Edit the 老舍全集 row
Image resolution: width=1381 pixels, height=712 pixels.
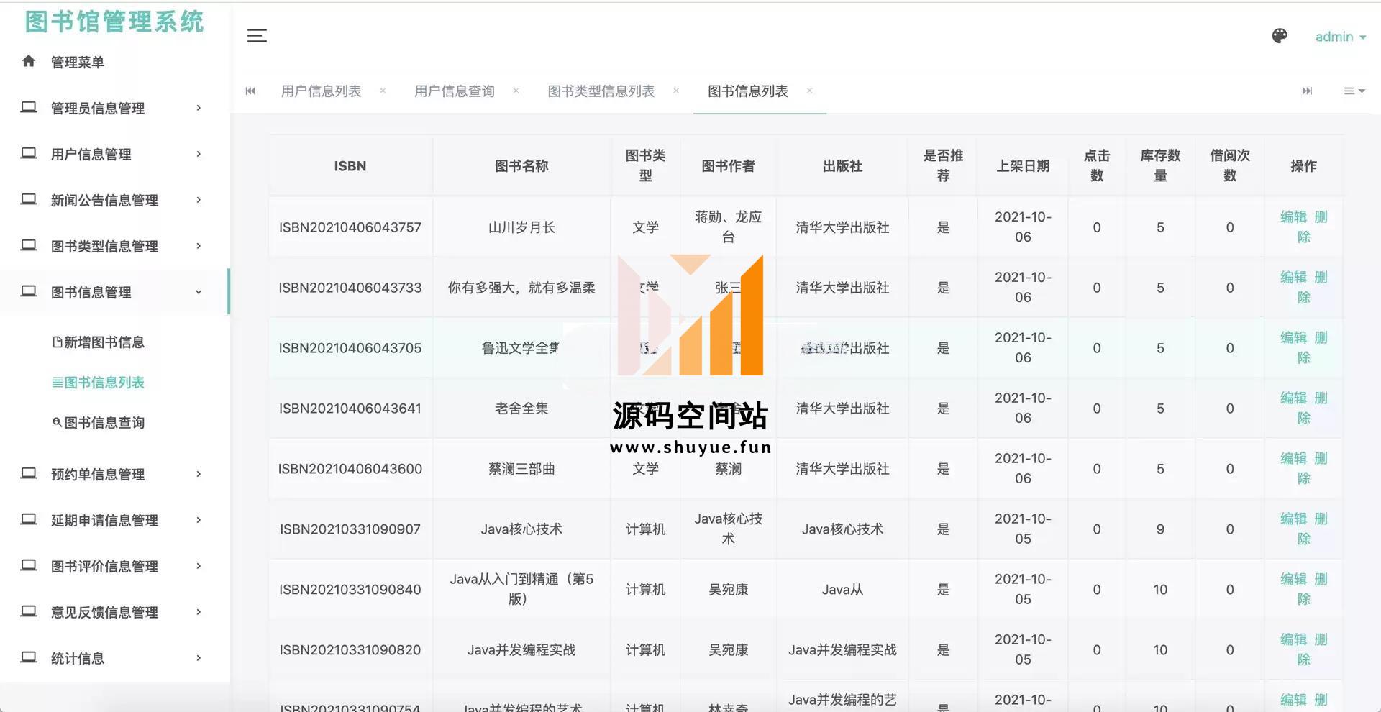1293,398
